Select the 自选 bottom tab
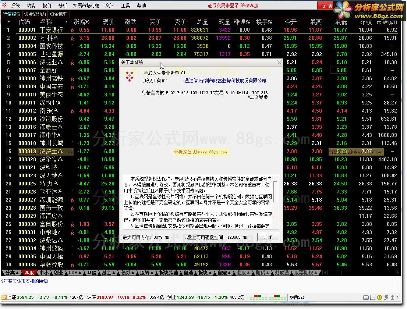The height and width of the screenshot is (309, 407). pos(188,273)
